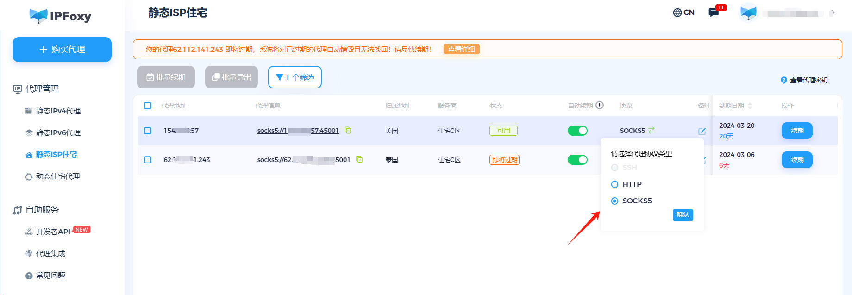Click the 静态ISP住宅 page title
852x295 pixels.
pyautogui.click(x=178, y=13)
